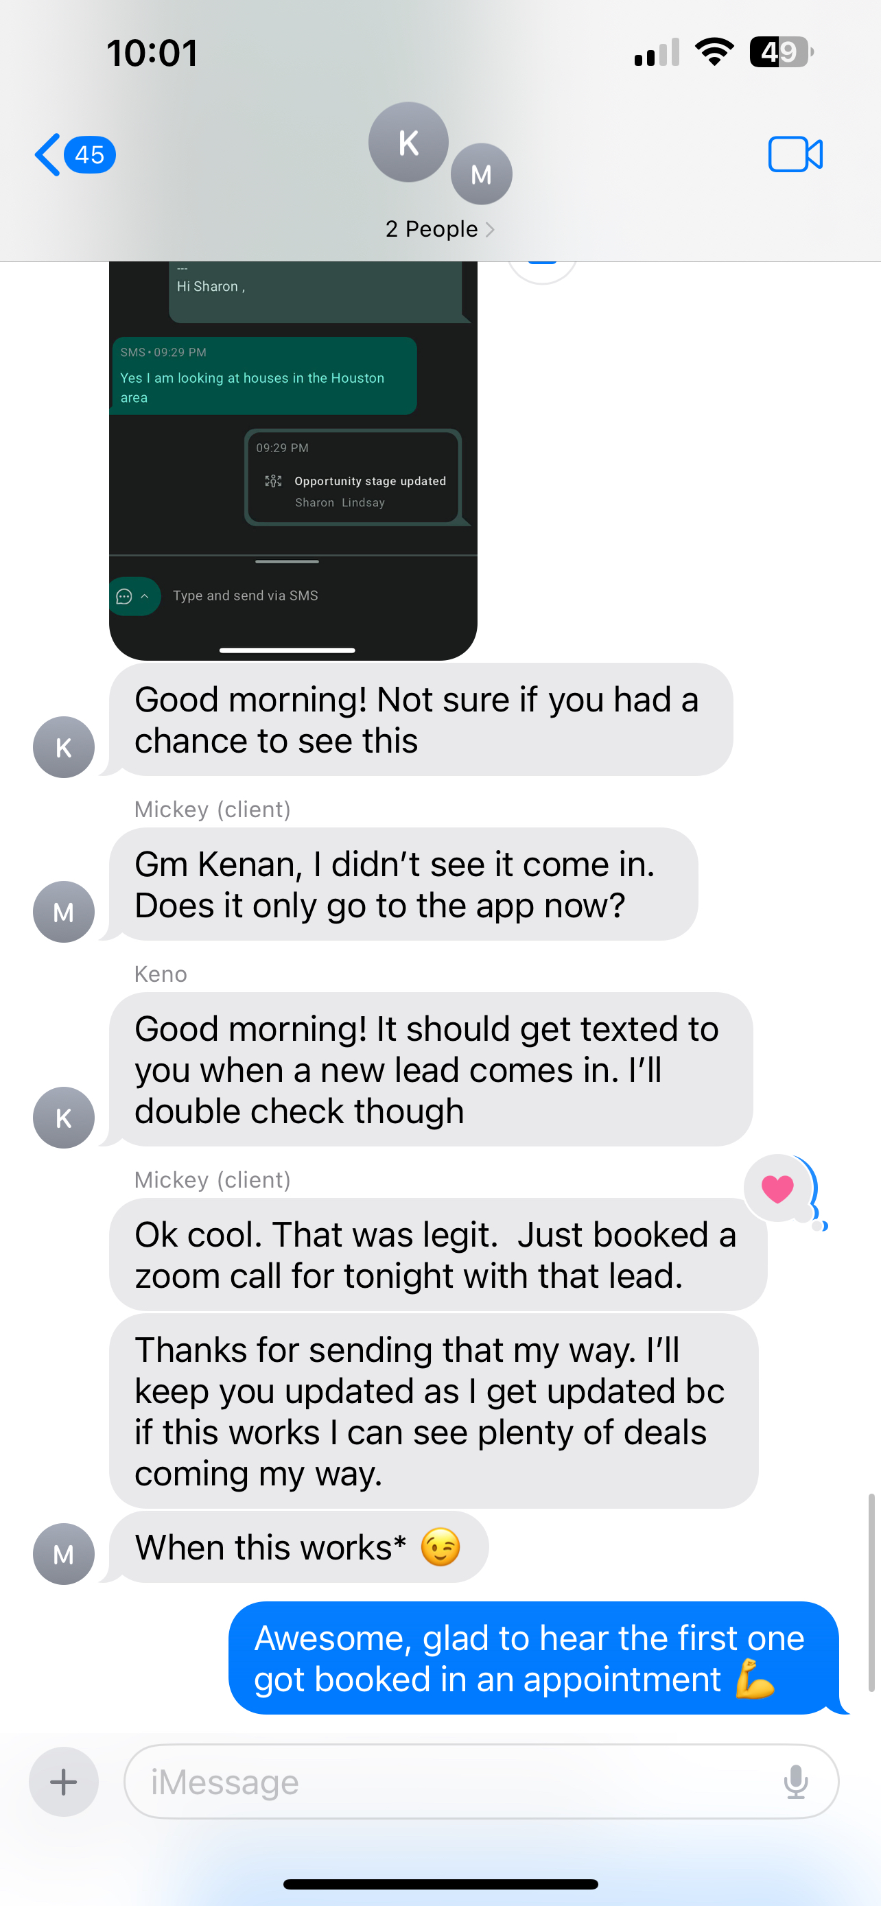Open the shared screenshot image attachment

(293, 460)
